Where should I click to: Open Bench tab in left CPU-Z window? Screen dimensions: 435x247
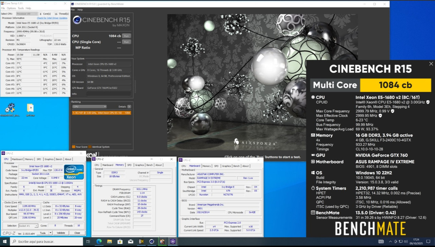coord(59,159)
